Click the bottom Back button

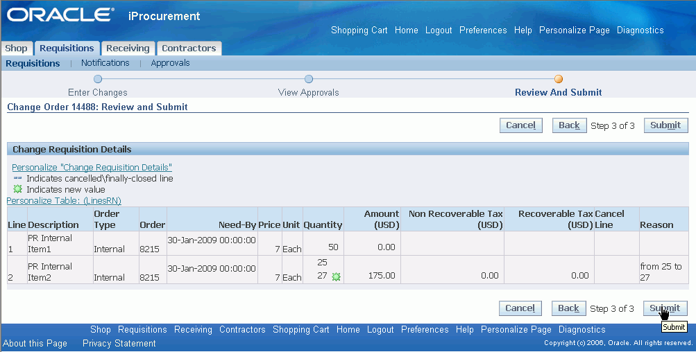click(568, 308)
